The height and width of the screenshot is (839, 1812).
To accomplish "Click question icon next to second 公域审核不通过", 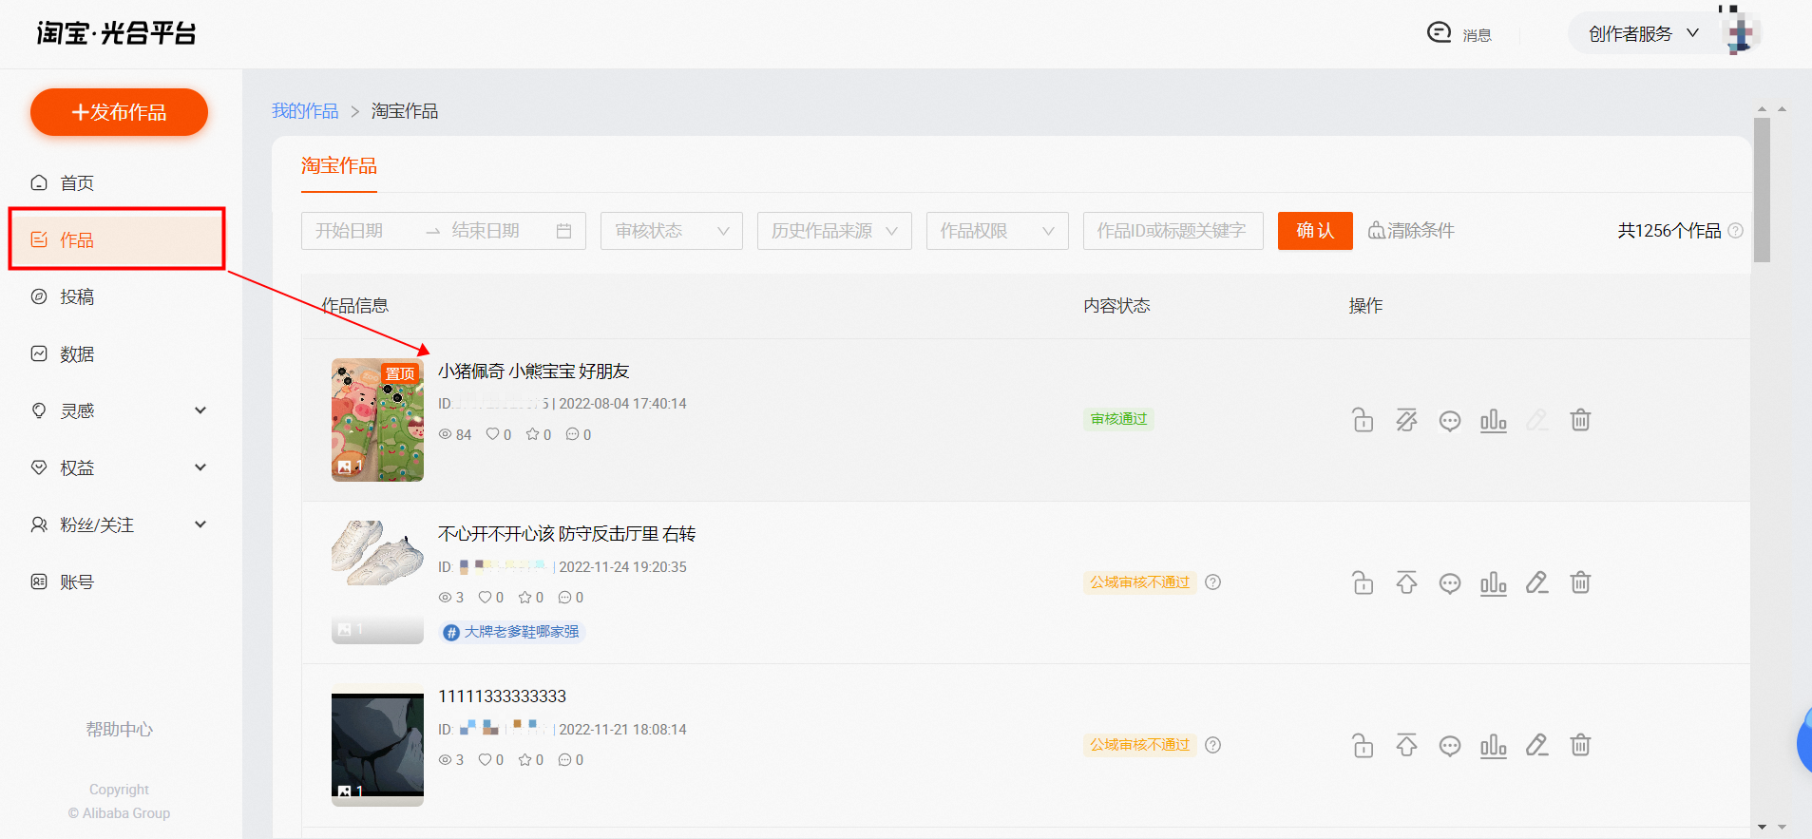I will [x=1213, y=745].
